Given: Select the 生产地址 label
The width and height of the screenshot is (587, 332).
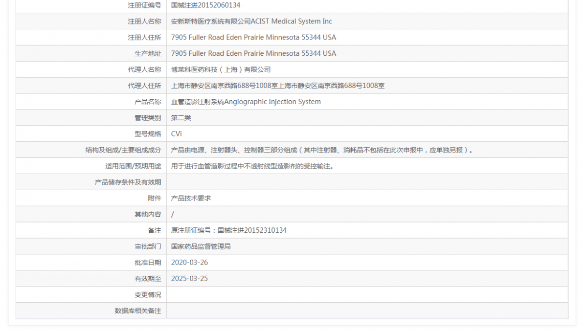Looking at the screenshot, I should pos(148,53).
